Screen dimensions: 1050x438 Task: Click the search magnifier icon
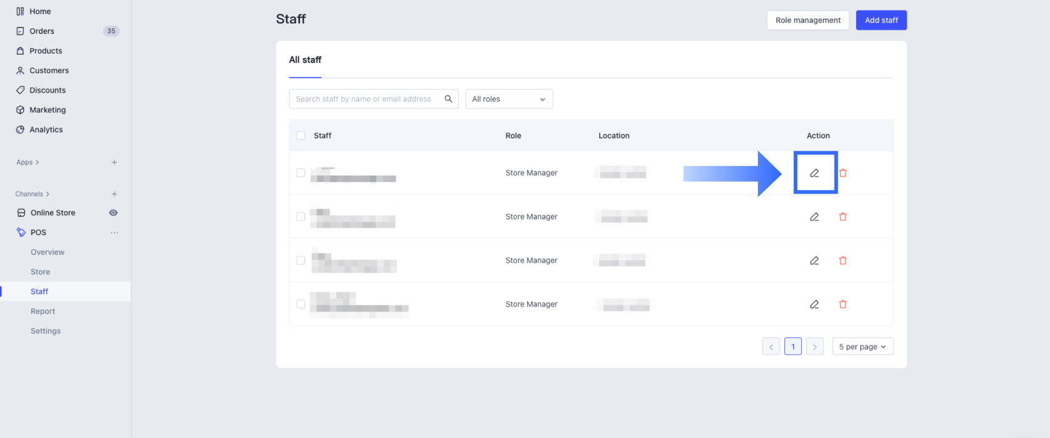[x=448, y=99]
